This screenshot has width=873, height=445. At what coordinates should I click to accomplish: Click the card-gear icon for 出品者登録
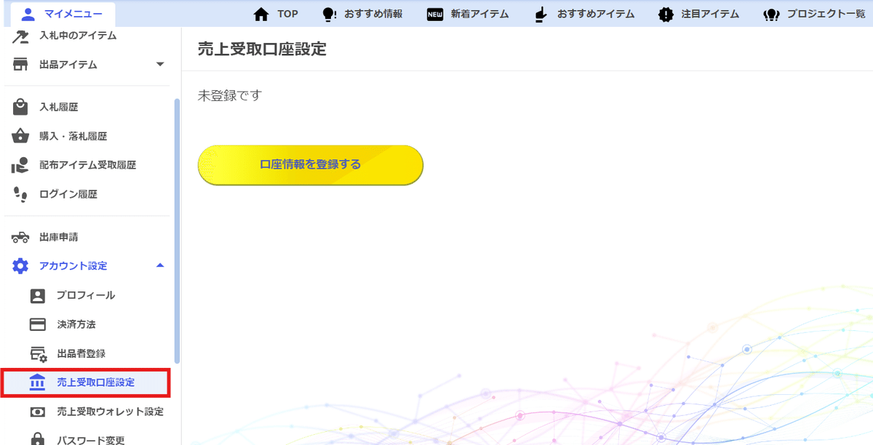(38, 353)
